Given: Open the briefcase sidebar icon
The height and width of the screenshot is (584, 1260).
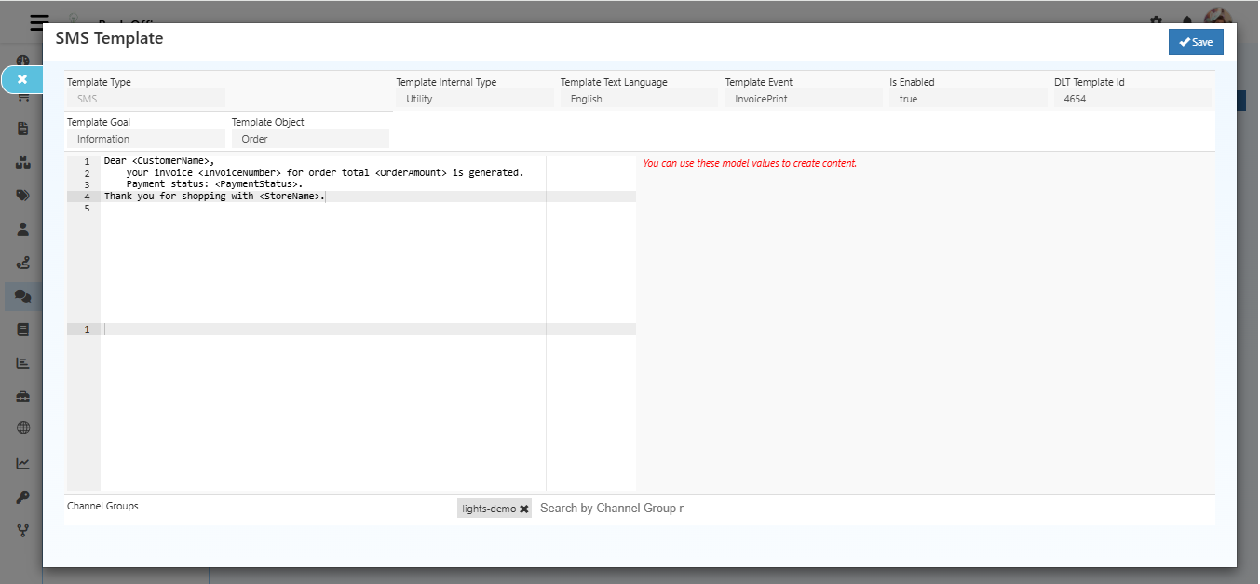Looking at the screenshot, I should coord(23,397).
